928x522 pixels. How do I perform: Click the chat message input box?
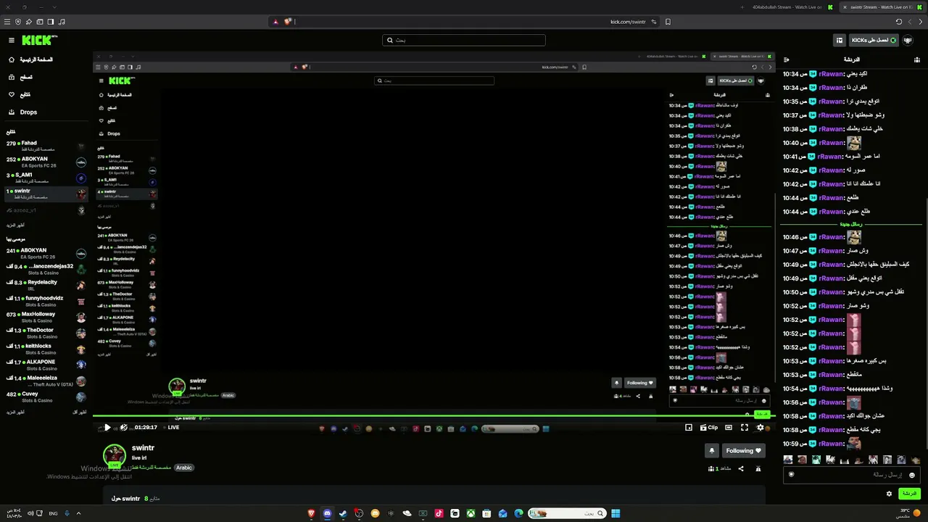pyautogui.click(x=852, y=475)
